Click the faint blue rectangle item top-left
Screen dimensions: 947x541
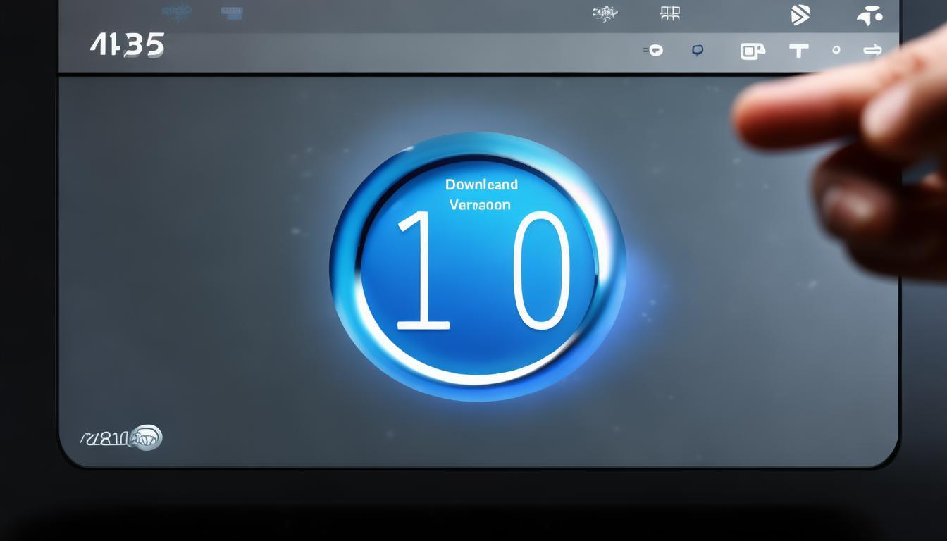(x=231, y=12)
